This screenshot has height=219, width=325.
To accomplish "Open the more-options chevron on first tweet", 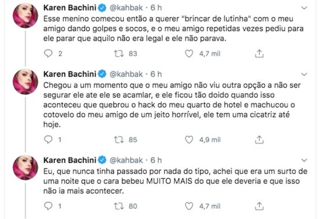I will pyautogui.click(x=304, y=8).
